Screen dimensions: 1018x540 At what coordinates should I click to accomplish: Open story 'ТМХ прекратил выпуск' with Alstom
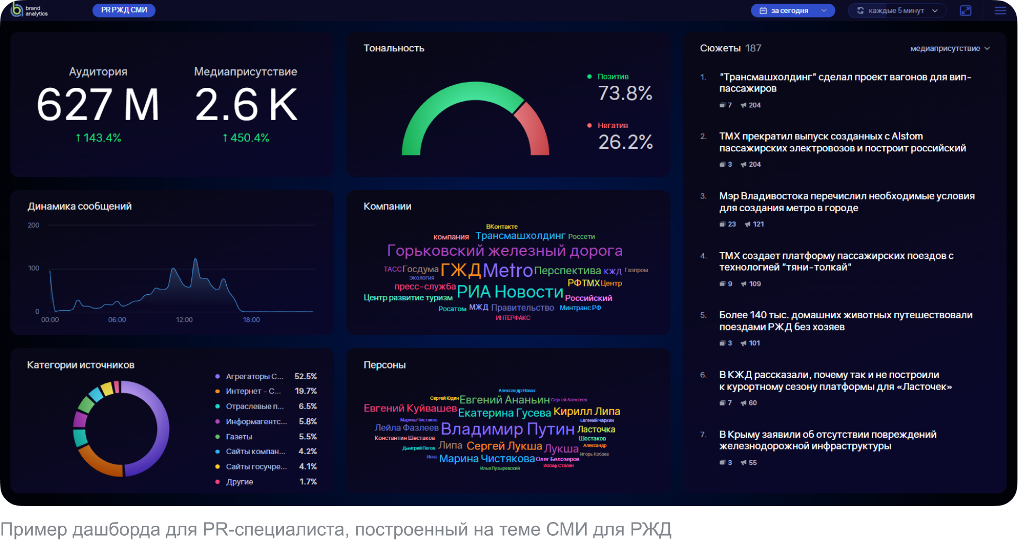[843, 142]
